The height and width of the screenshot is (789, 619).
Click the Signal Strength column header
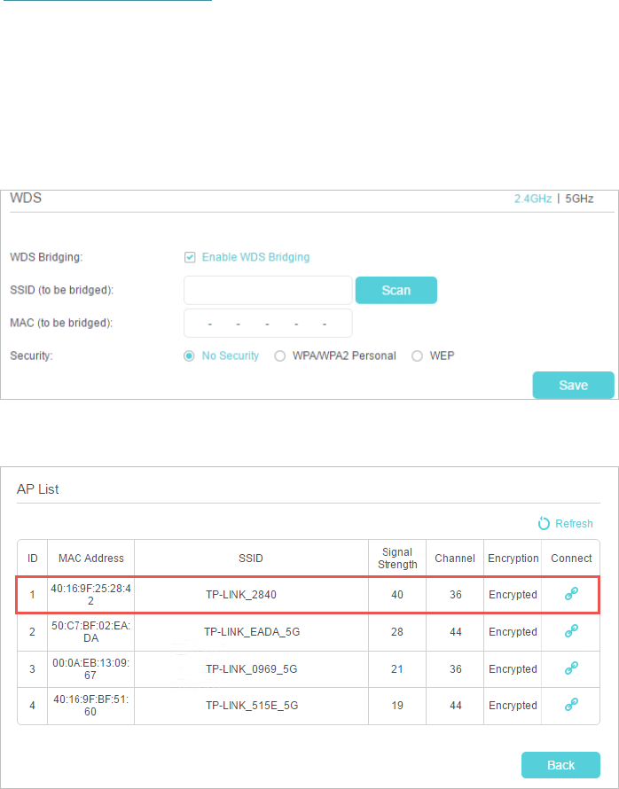click(397, 559)
